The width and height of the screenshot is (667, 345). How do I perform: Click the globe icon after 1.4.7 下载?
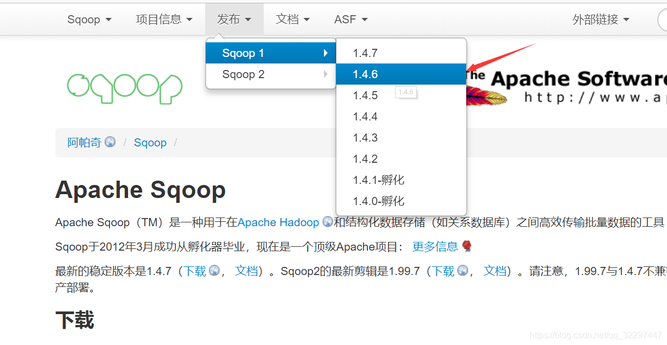pos(214,270)
